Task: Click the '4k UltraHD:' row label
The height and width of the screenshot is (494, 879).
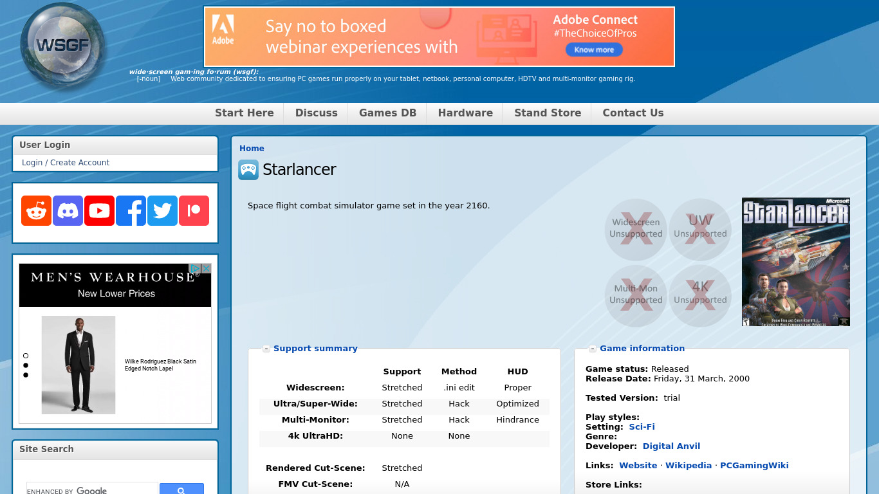Action: [315, 436]
